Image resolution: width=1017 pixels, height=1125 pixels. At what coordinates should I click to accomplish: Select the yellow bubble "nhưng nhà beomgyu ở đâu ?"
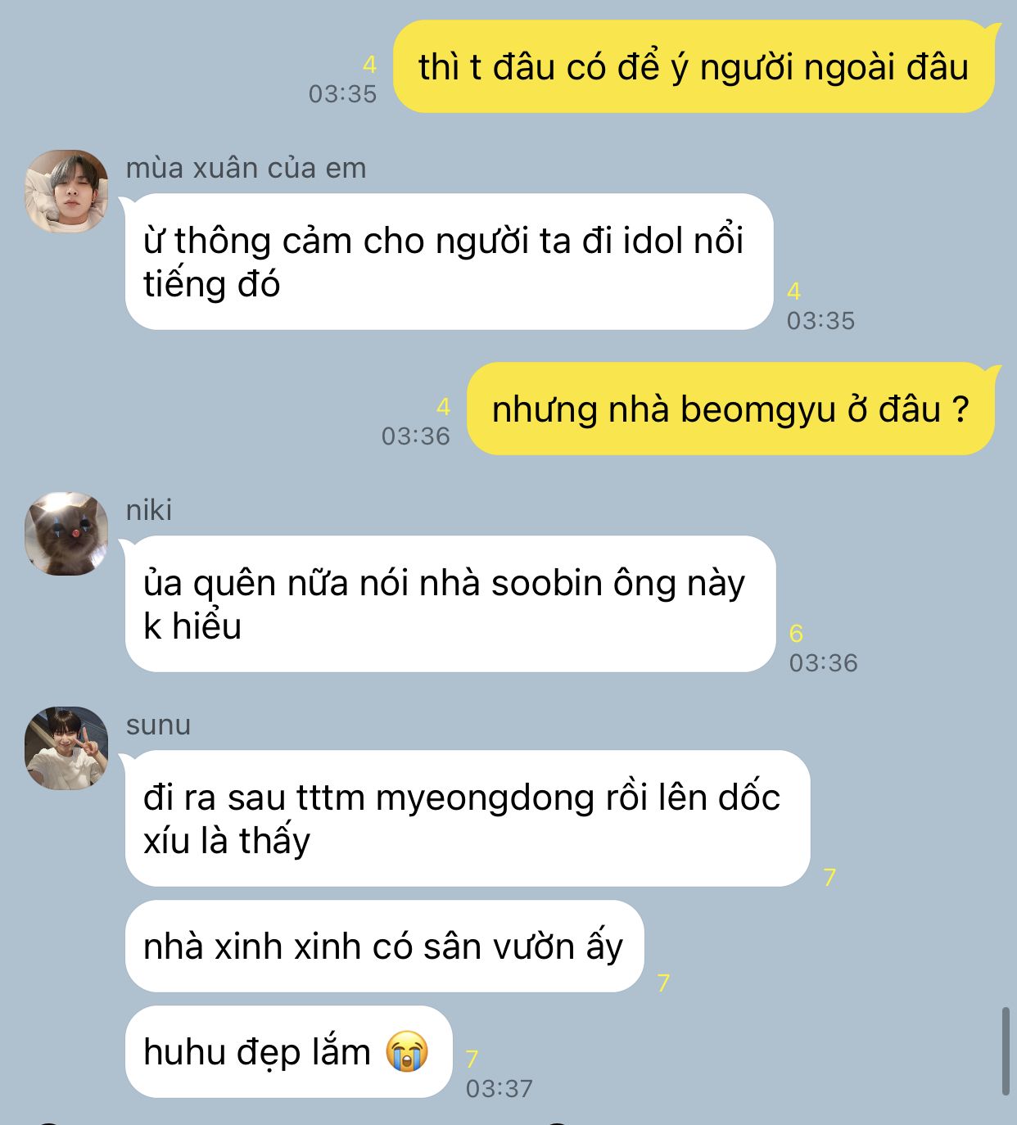tap(730, 409)
